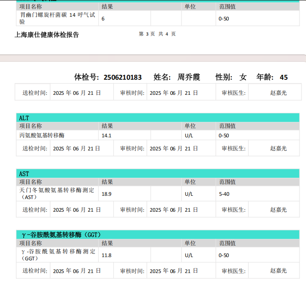Click the AST result value 18.9
The width and height of the screenshot is (306, 282).
(x=106, y=194)
